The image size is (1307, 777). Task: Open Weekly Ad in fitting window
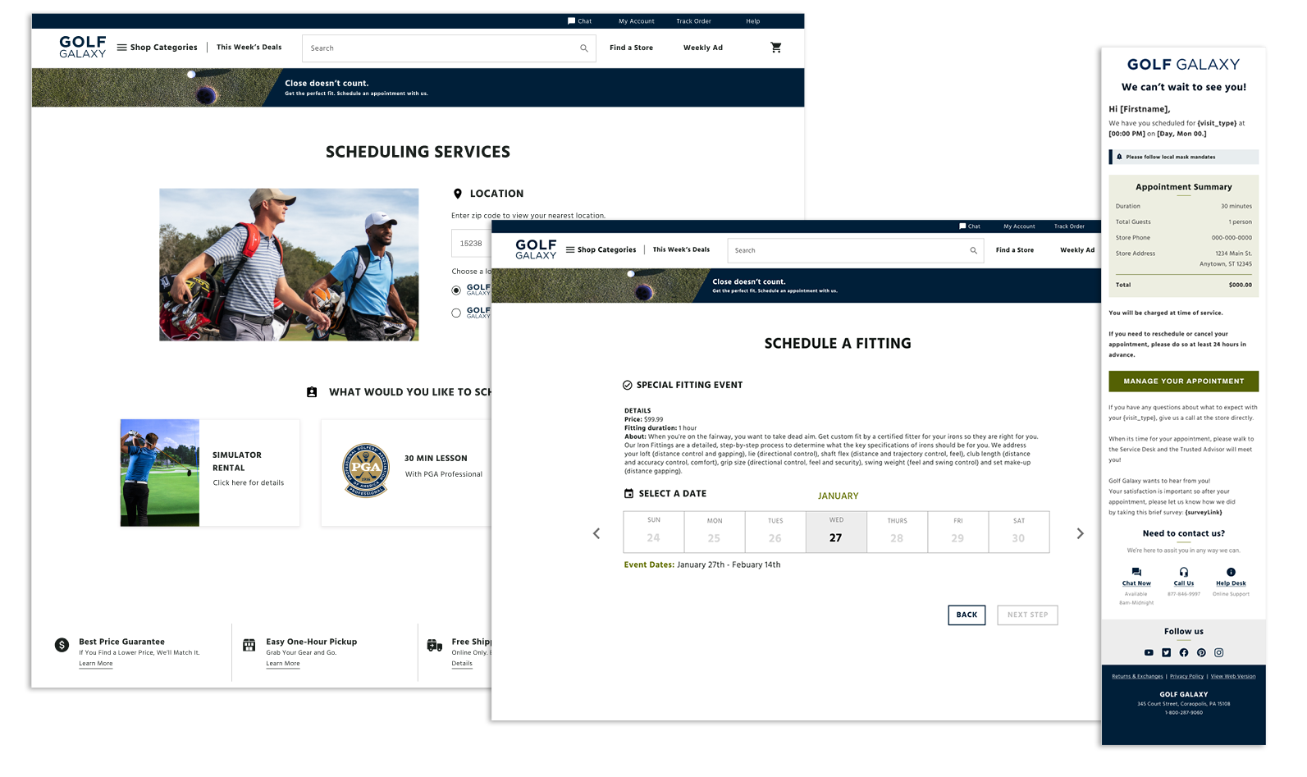click(x=1077, y=250)
